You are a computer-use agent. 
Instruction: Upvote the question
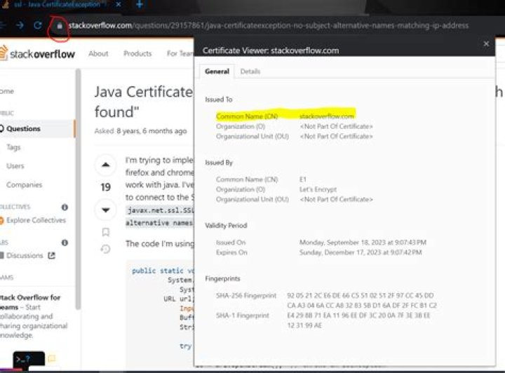pyautogui.click(x=106, y=165)
